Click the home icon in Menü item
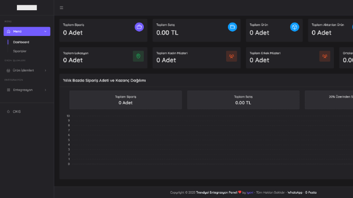353x198 pixels. point(8,32)
